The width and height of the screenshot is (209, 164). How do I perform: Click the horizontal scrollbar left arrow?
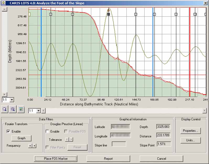43,111
